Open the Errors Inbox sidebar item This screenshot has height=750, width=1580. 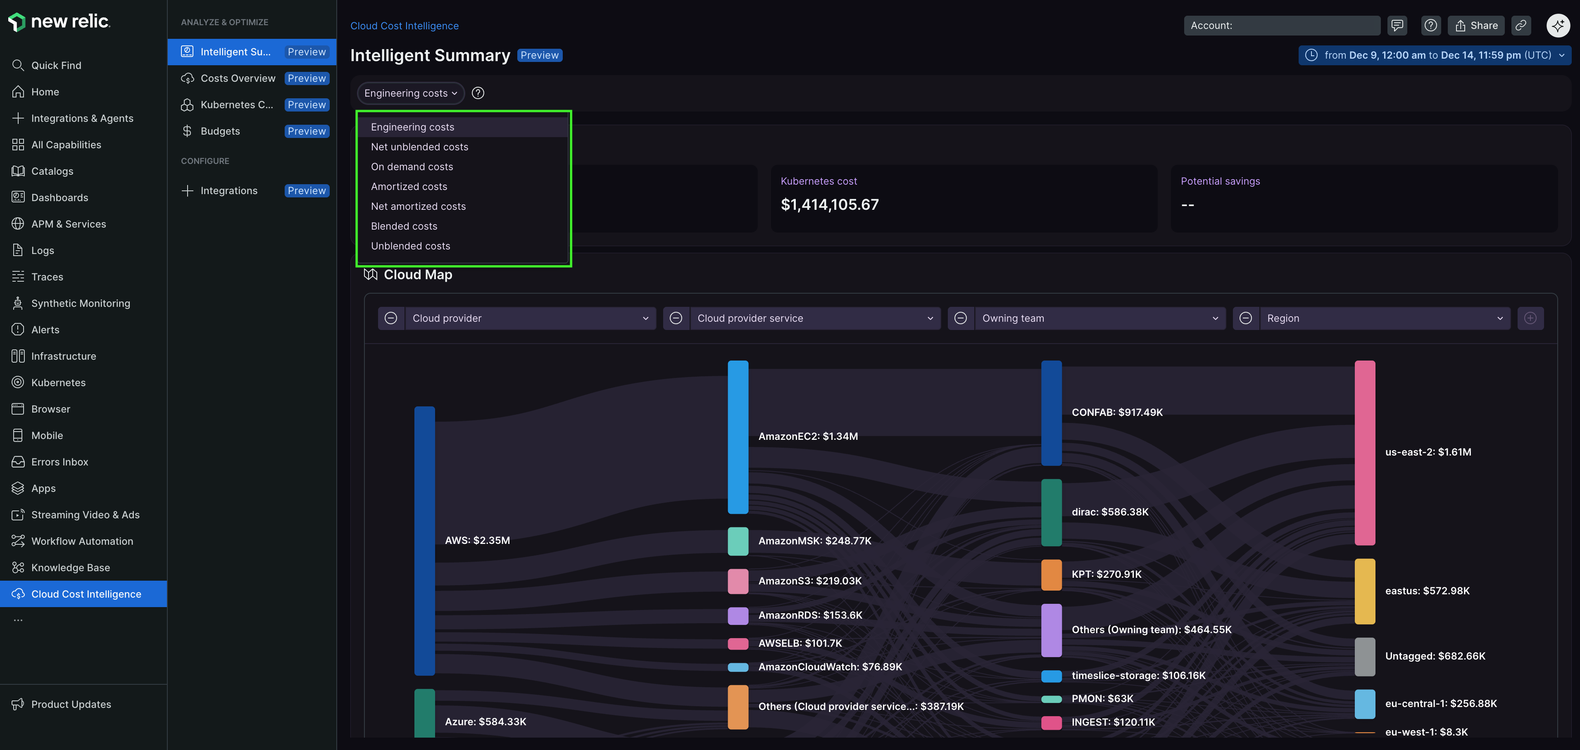(59, 461)
